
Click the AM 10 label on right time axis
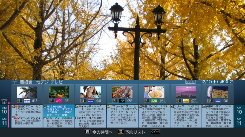[x=239, y=110]
